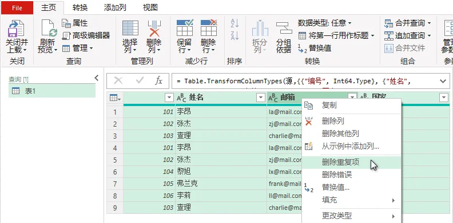Expand the 更改类型 submenu

tap(352, 216)
